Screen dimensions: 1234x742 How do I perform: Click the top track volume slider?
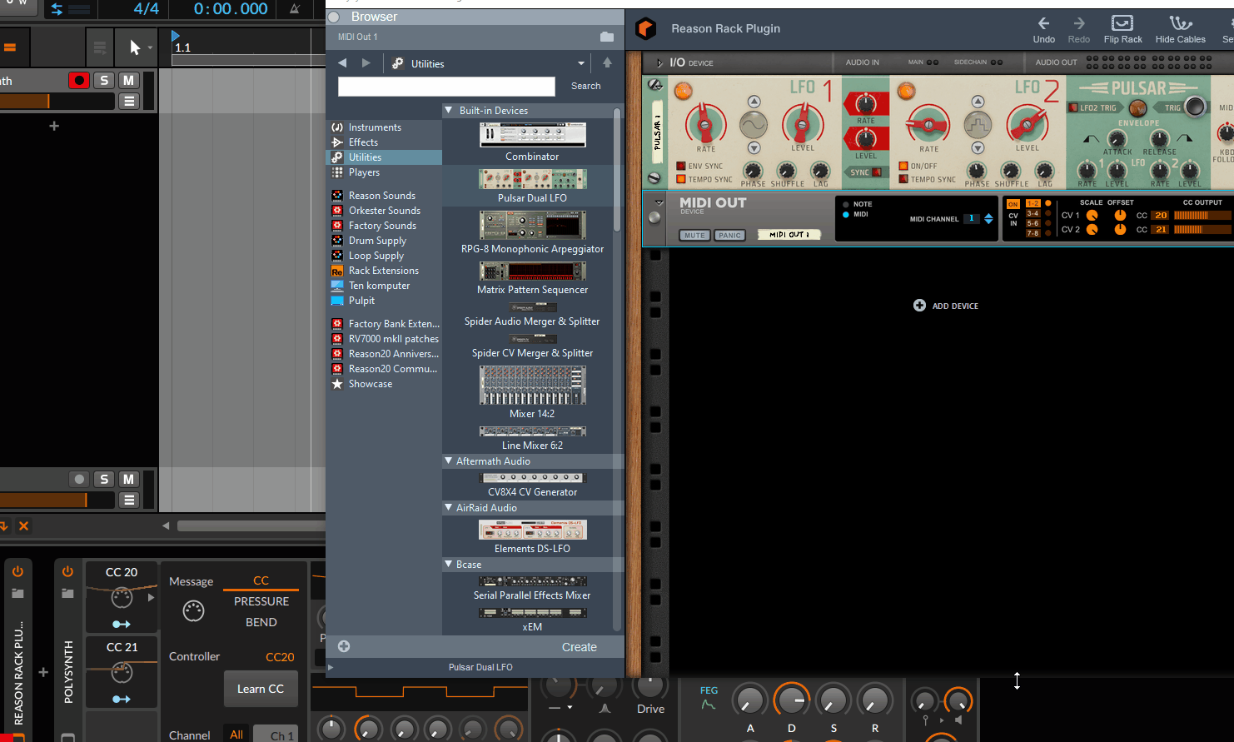click(x=57, y=101)
